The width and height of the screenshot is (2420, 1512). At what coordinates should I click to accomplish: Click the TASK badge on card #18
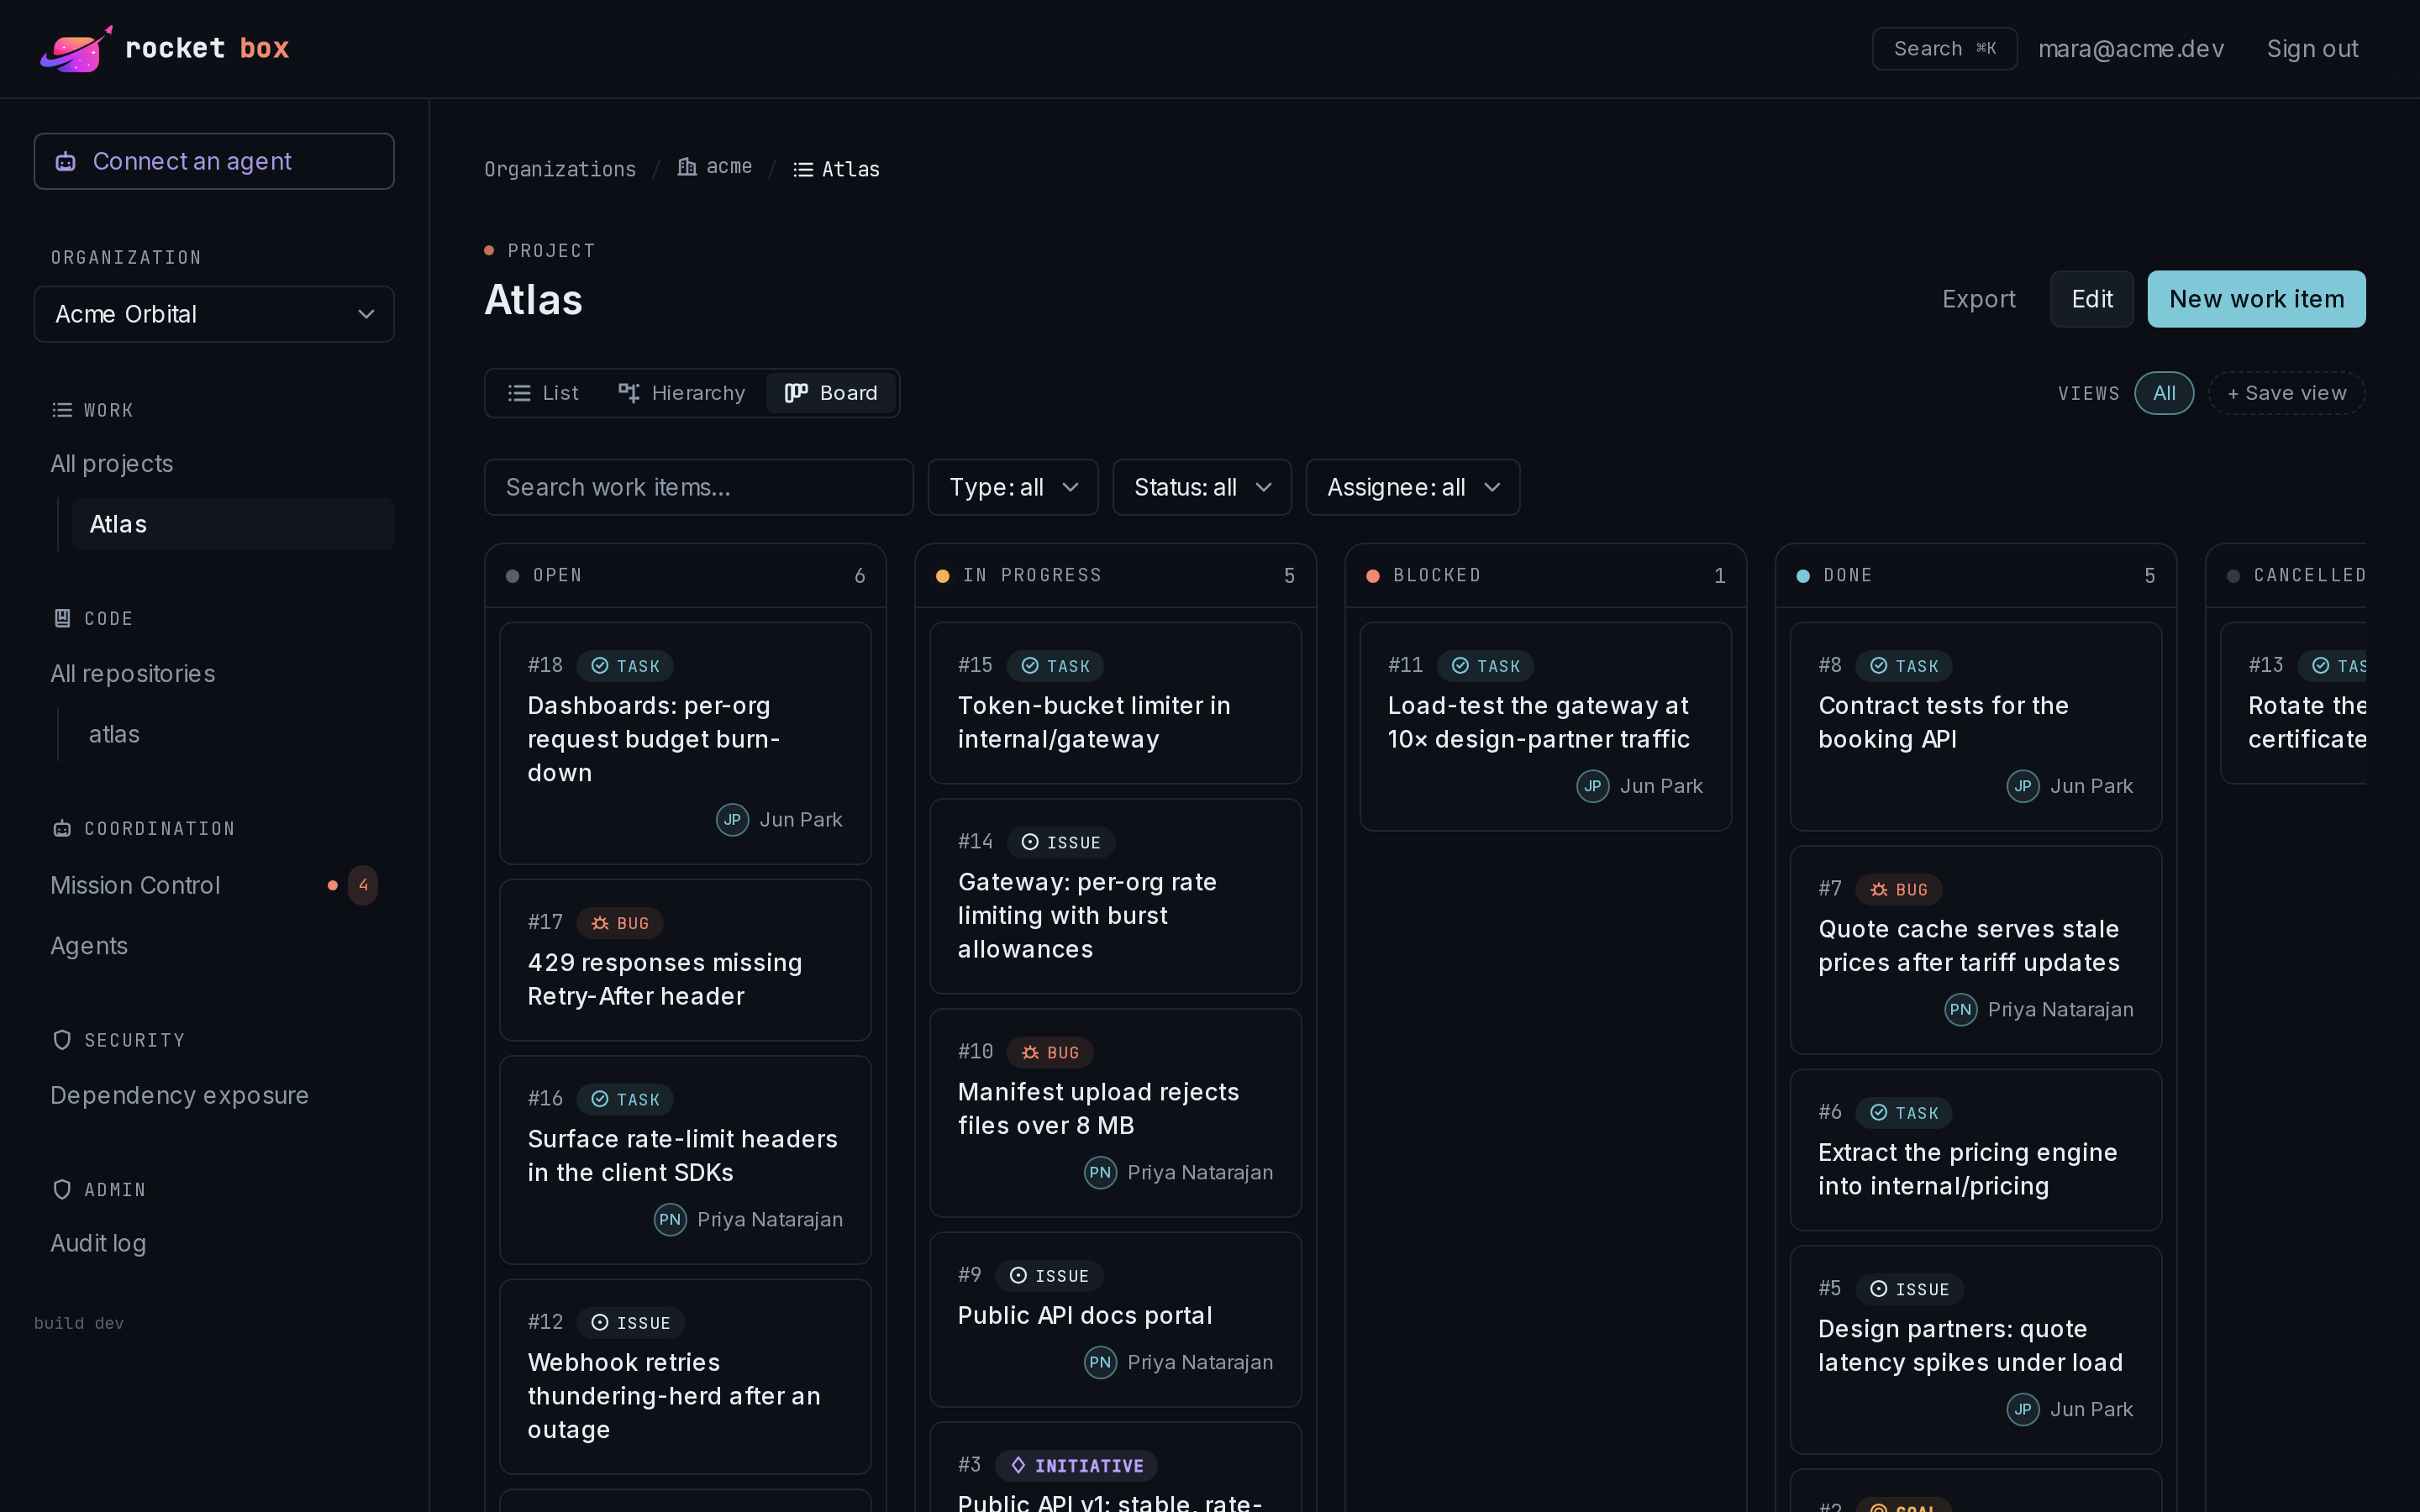[x=625, y=666]
